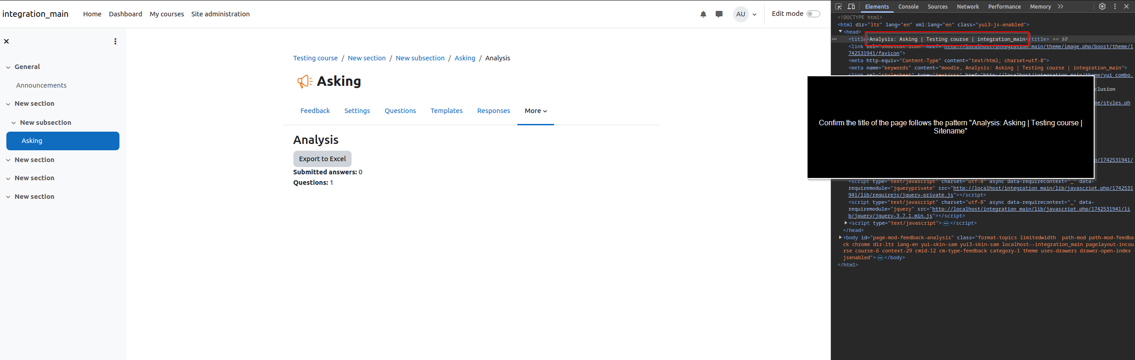Open the AU user menu dropdown
Viewport: 1135px width, 360px height.
tap(745, 14)
